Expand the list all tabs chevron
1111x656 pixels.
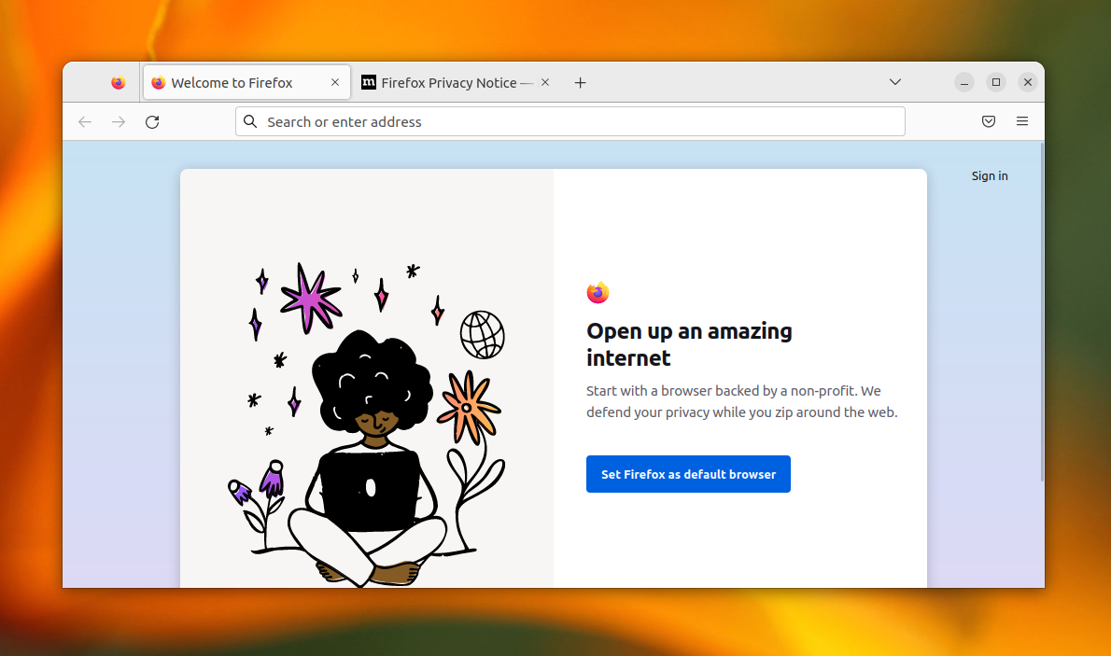895,82
